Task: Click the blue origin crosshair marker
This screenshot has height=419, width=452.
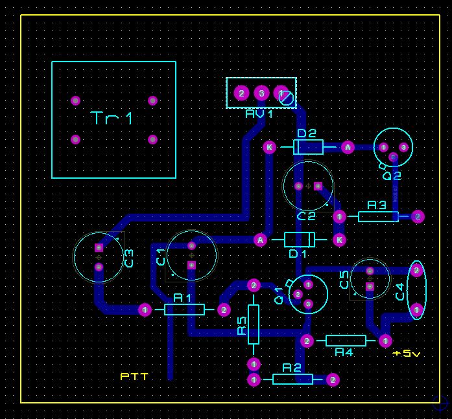Action: coord(440,403)
